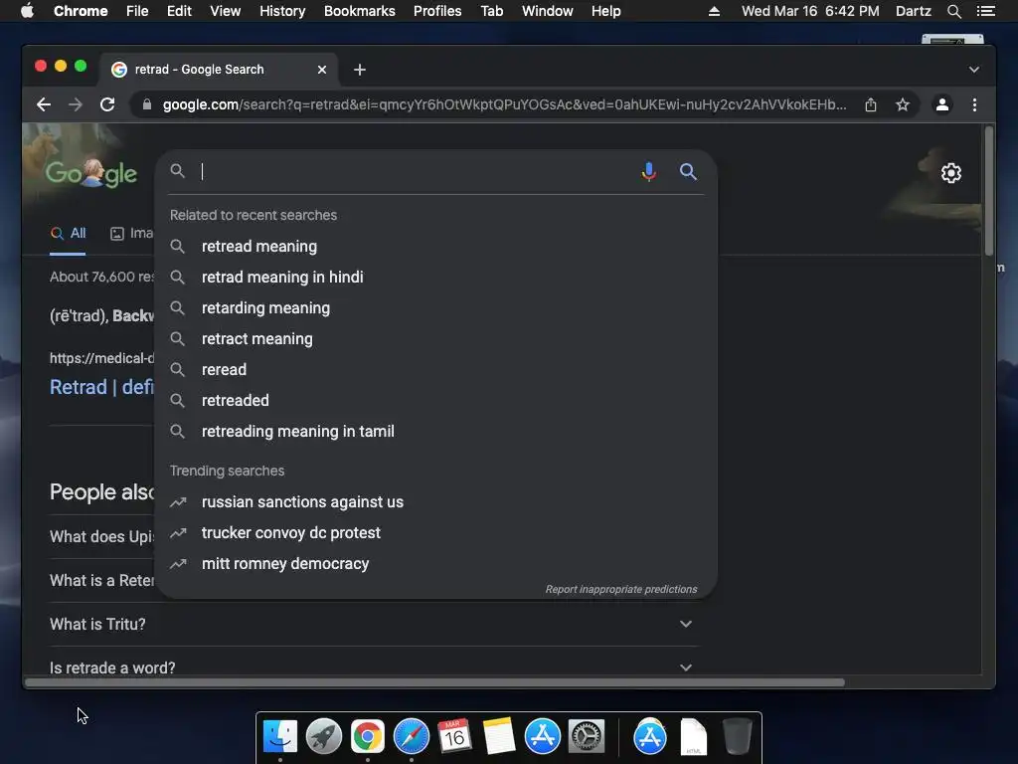View site information lock icon
The height and width of the screenshot is (764, 1018).
point(147,104)
